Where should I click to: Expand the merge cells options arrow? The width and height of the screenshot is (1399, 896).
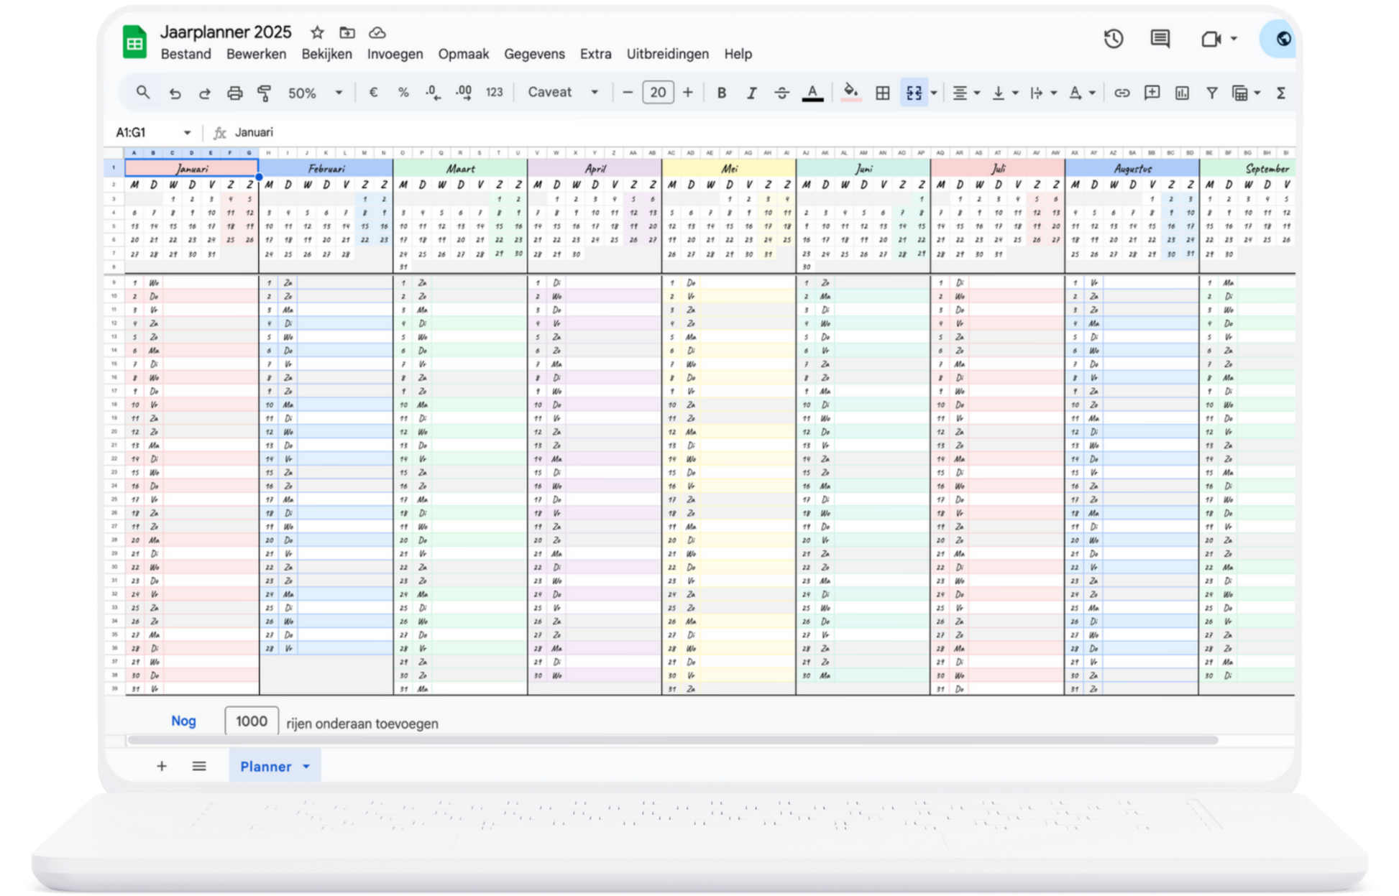pyautogui.click(x=934, y=93)
